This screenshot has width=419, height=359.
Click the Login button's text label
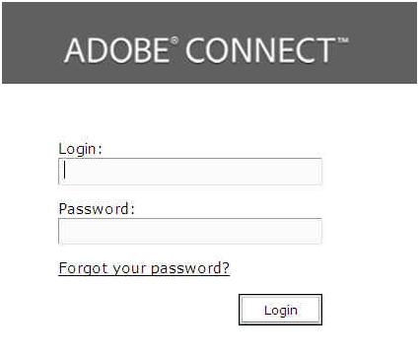click(x=281, y=311)
